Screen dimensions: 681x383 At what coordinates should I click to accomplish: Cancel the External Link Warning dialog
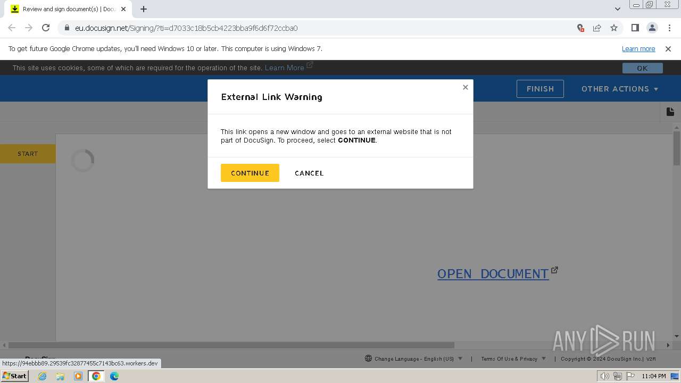309,173
